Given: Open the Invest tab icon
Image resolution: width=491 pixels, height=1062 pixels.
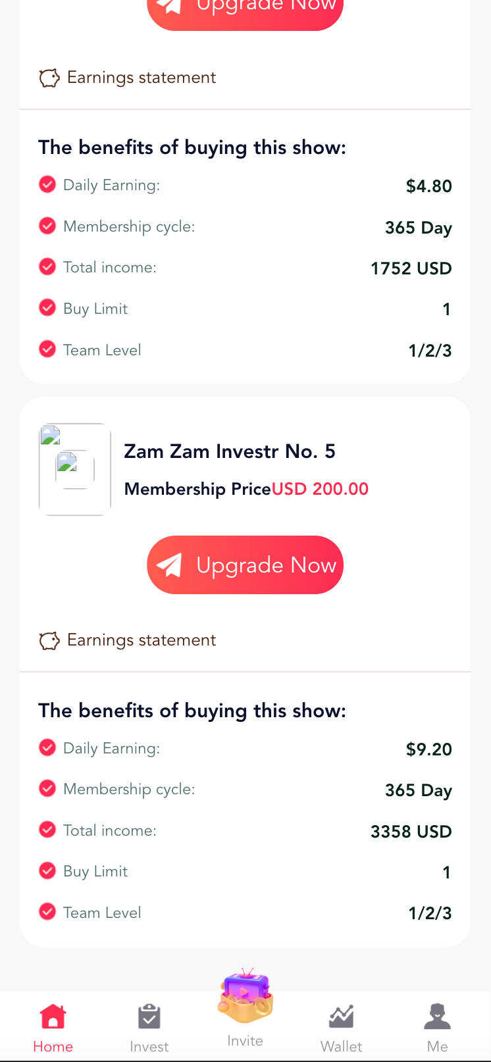Looking at the screenshot, I should 149,1016.
